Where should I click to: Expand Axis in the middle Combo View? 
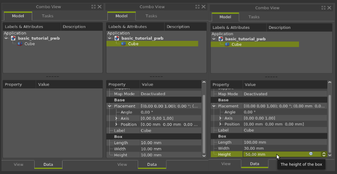117,118
